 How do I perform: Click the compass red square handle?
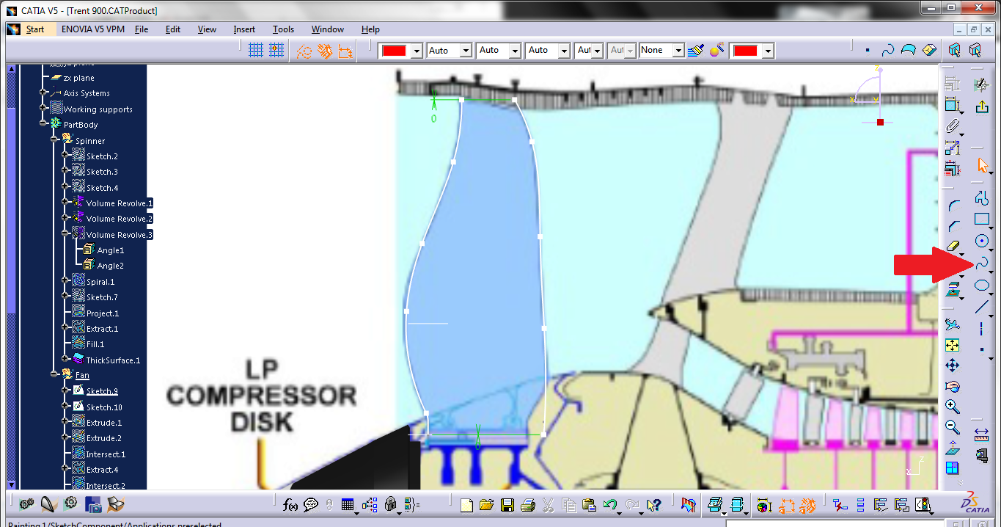(x=880, y=122)
